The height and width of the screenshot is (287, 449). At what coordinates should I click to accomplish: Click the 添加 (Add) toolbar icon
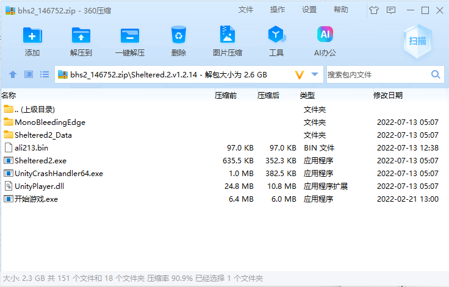32,35
